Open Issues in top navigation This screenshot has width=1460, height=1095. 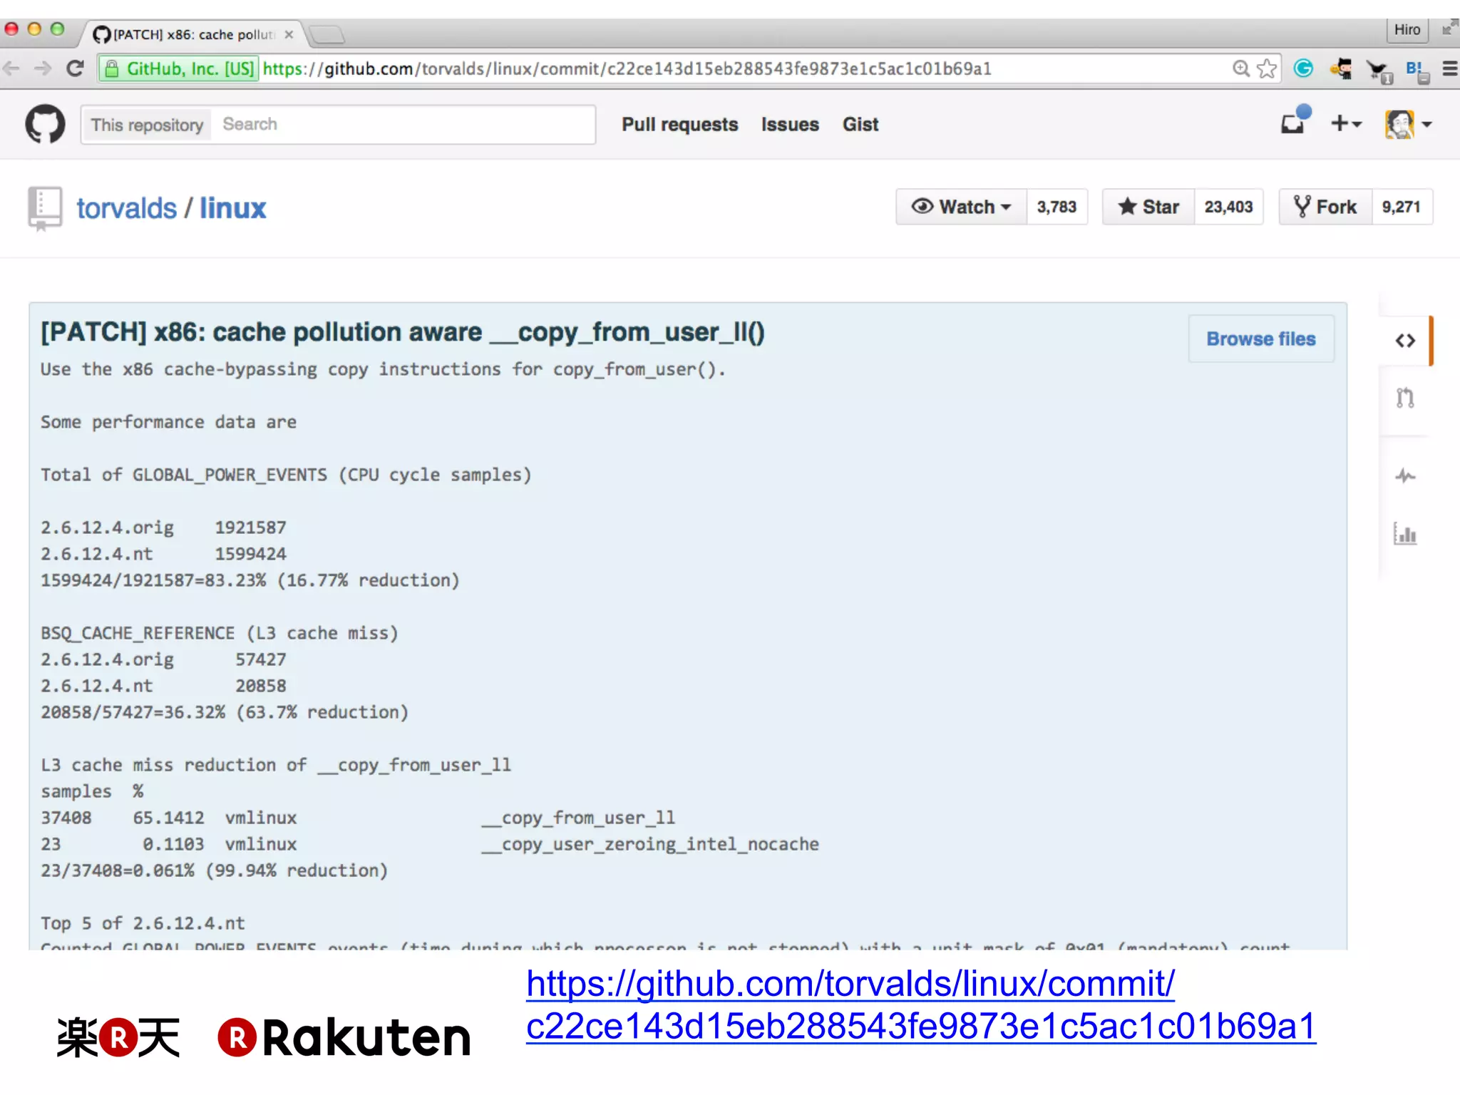click(x=790, y=125)
